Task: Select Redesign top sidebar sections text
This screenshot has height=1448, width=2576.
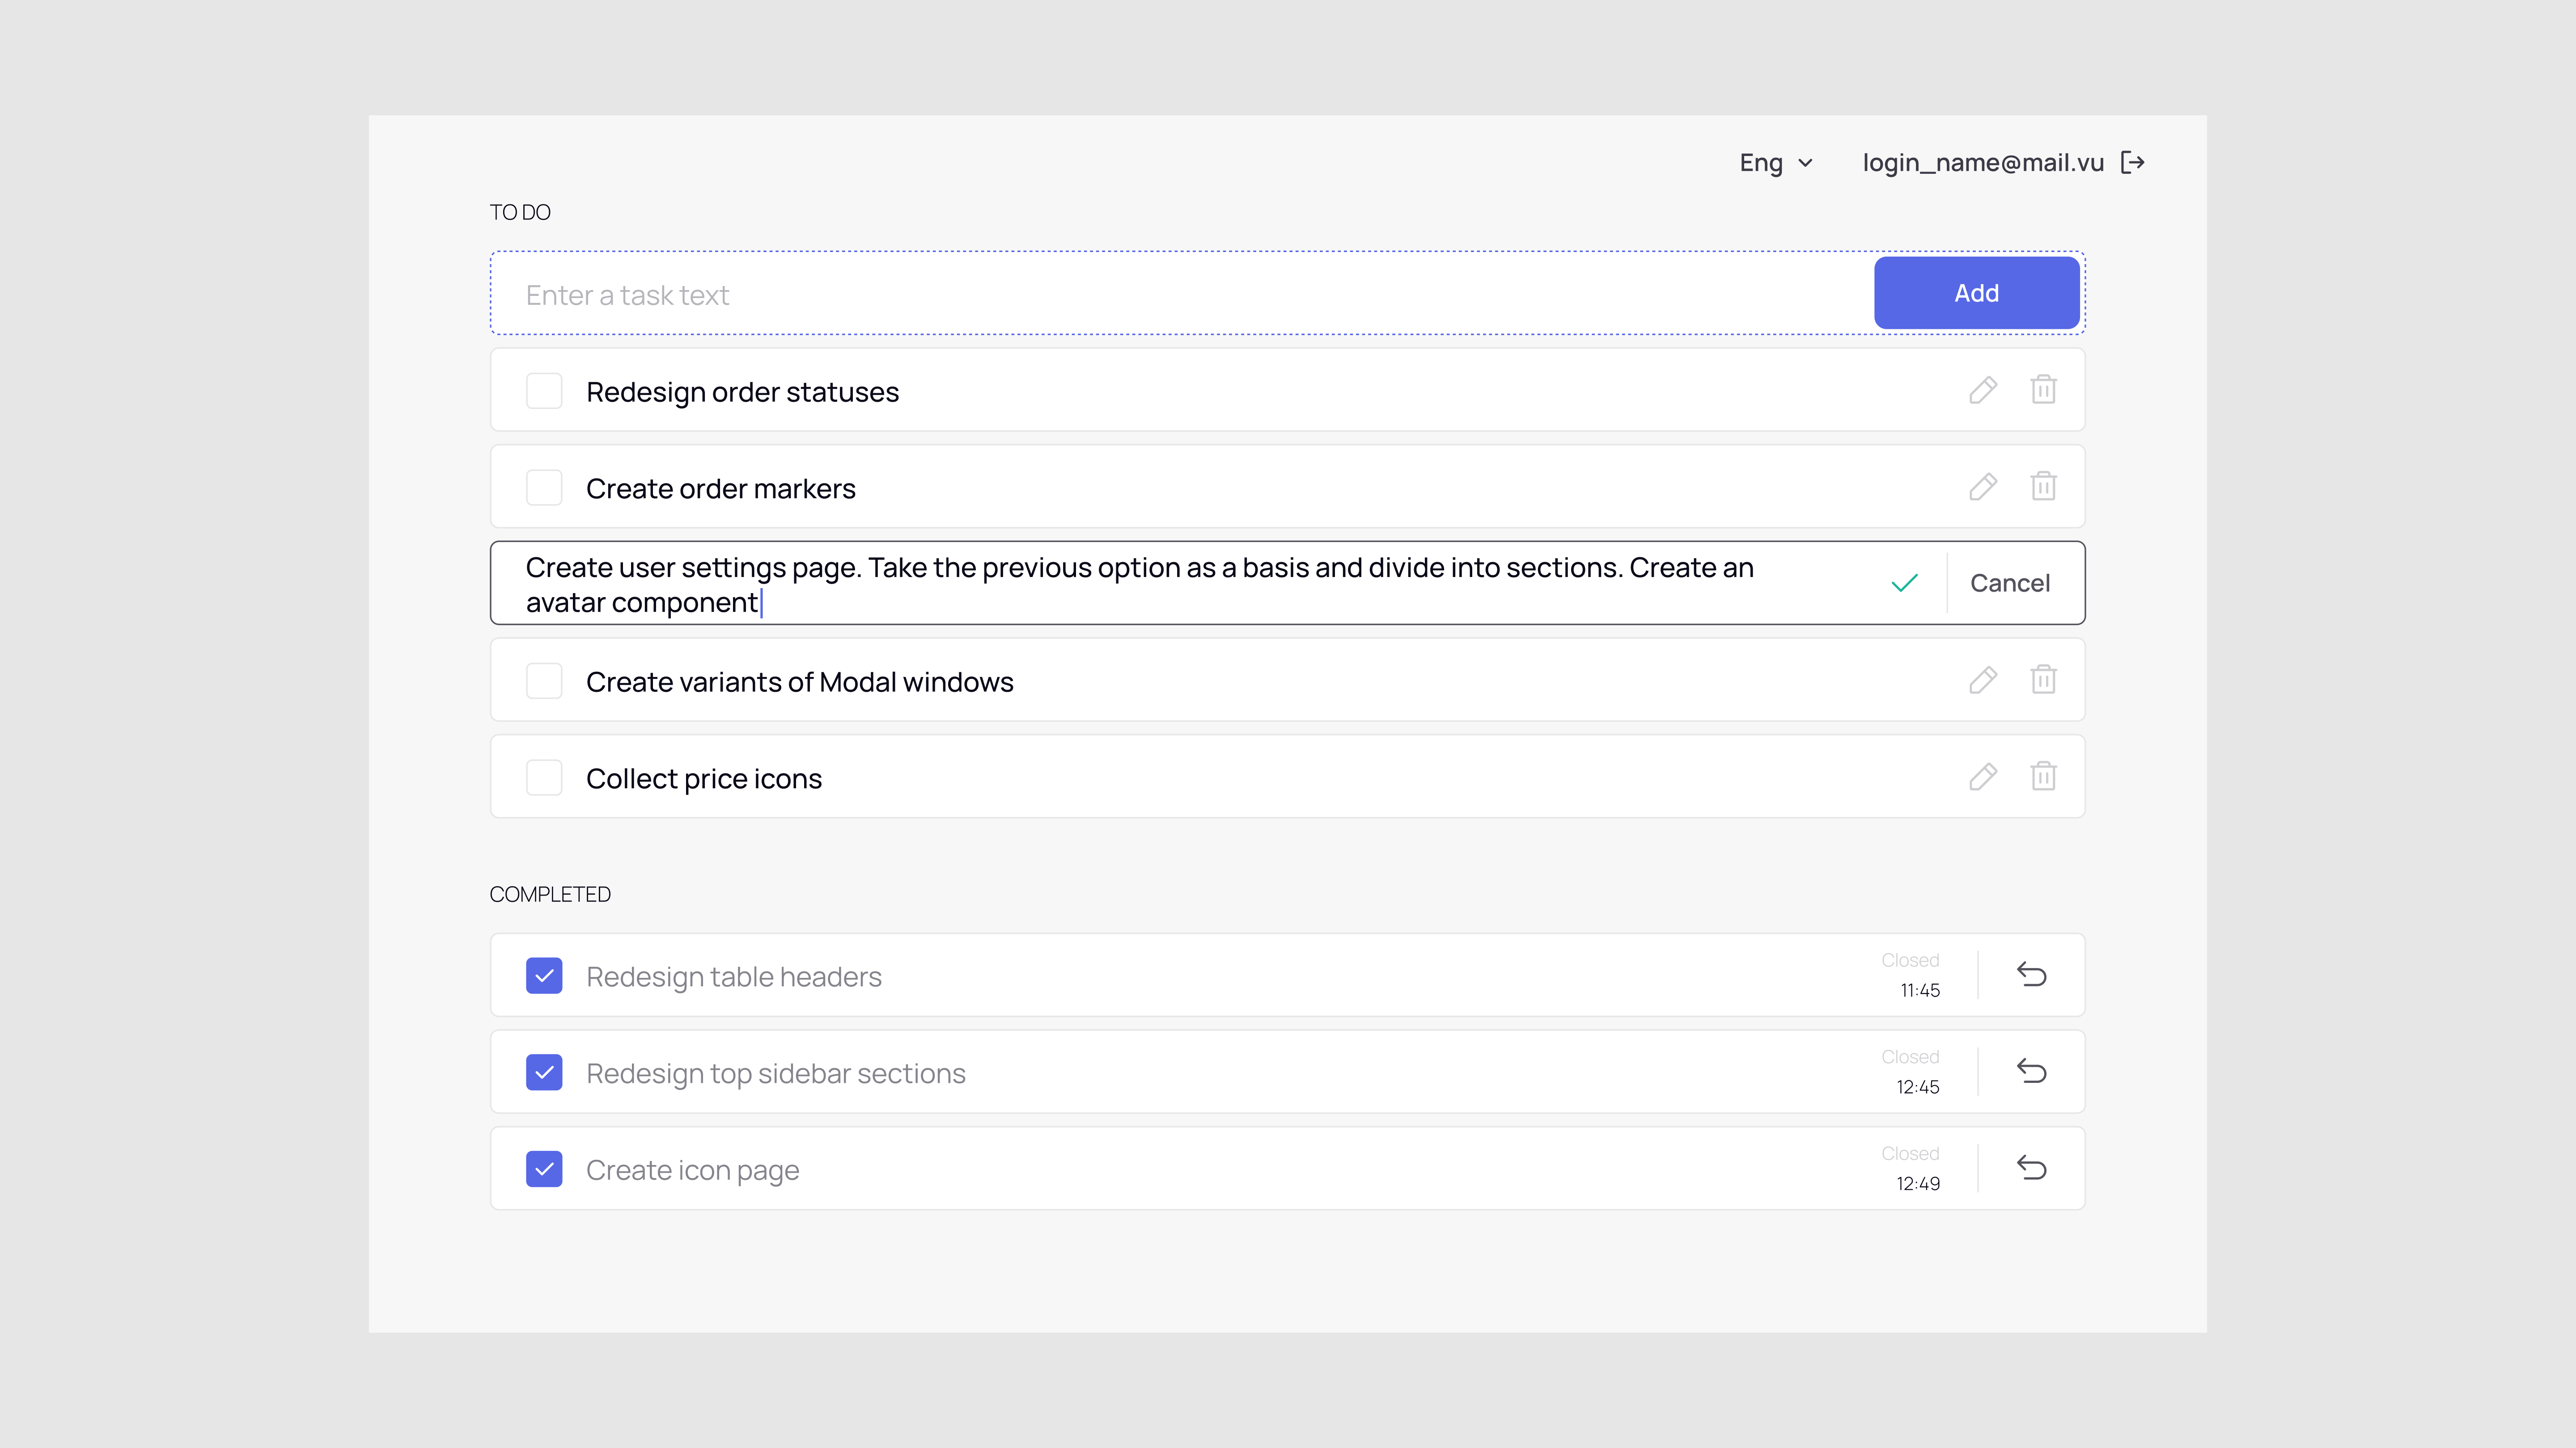Action: [x=775, y=1074]
